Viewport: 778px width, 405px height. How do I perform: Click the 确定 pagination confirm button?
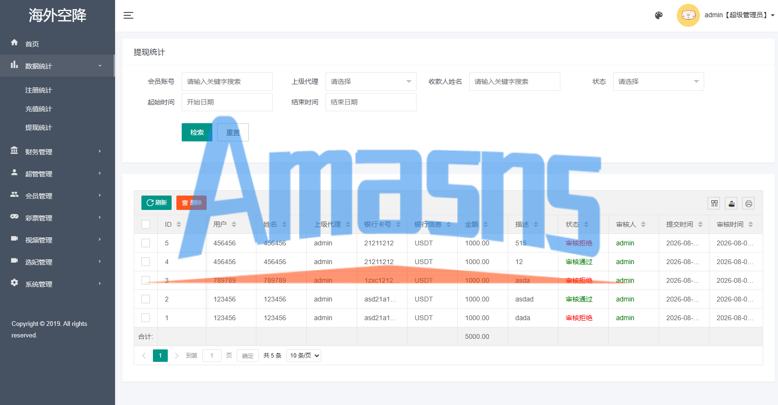(248, 356)
